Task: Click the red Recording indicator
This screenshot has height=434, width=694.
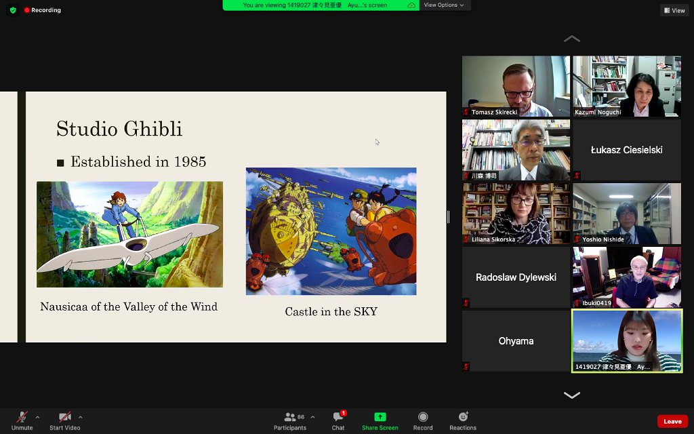Action: coord(43,9)
